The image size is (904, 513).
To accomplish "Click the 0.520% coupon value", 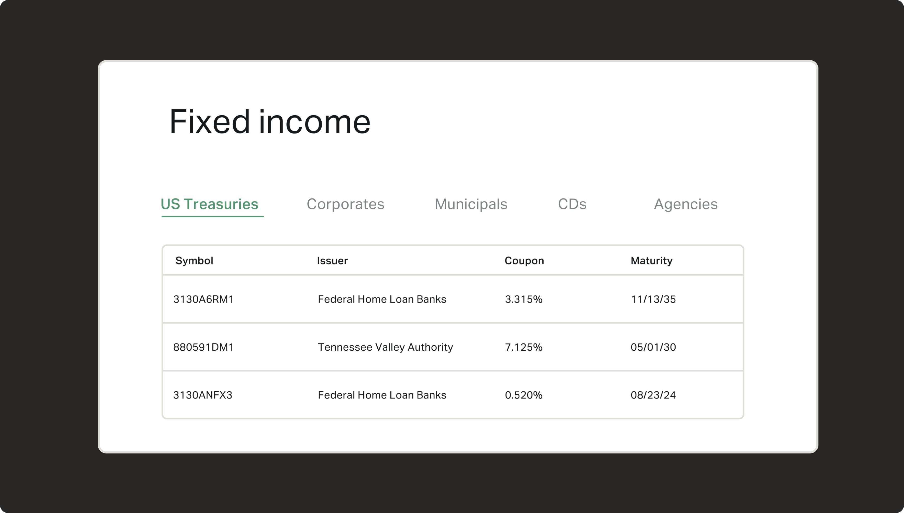I will click(524, 395).
